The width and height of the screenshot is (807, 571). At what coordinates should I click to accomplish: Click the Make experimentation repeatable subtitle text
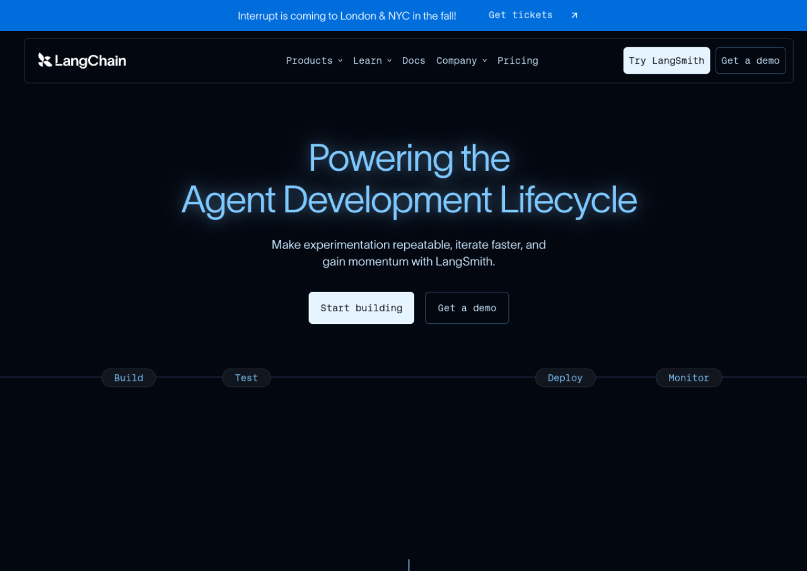(x=409, y=253)
